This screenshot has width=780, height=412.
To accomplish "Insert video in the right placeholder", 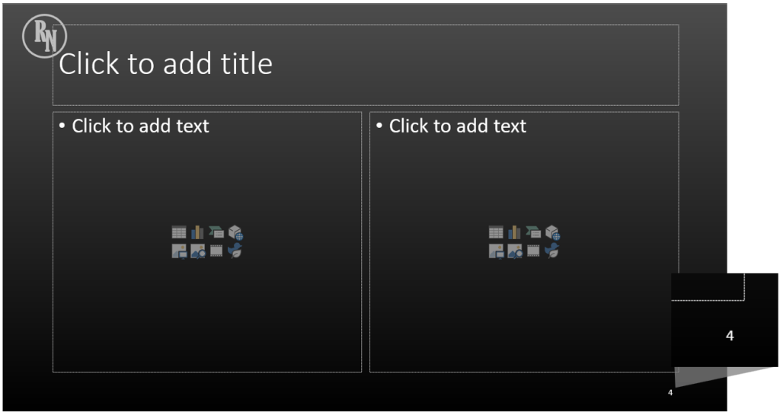I will 533,251.
